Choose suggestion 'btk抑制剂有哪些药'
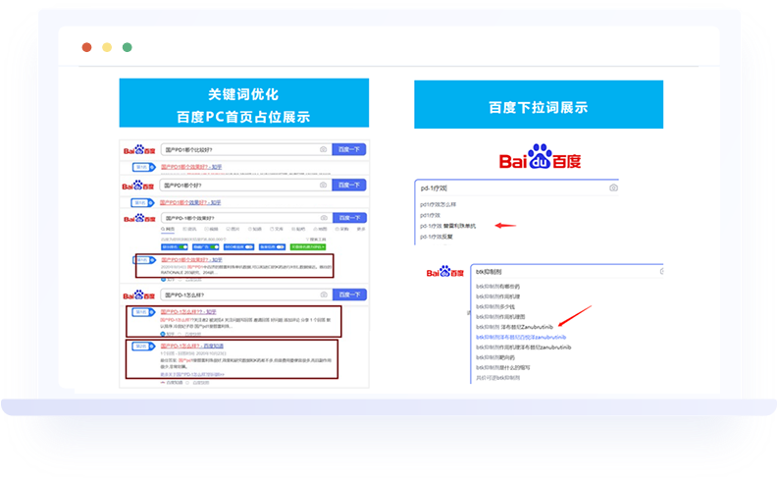Image resolution: width=779 pixels, height=482 pixels. coord(497,287)
